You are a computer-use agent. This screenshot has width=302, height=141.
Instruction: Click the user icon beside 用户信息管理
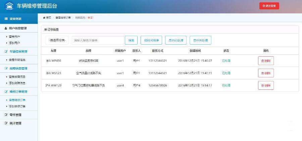(6, 28)
